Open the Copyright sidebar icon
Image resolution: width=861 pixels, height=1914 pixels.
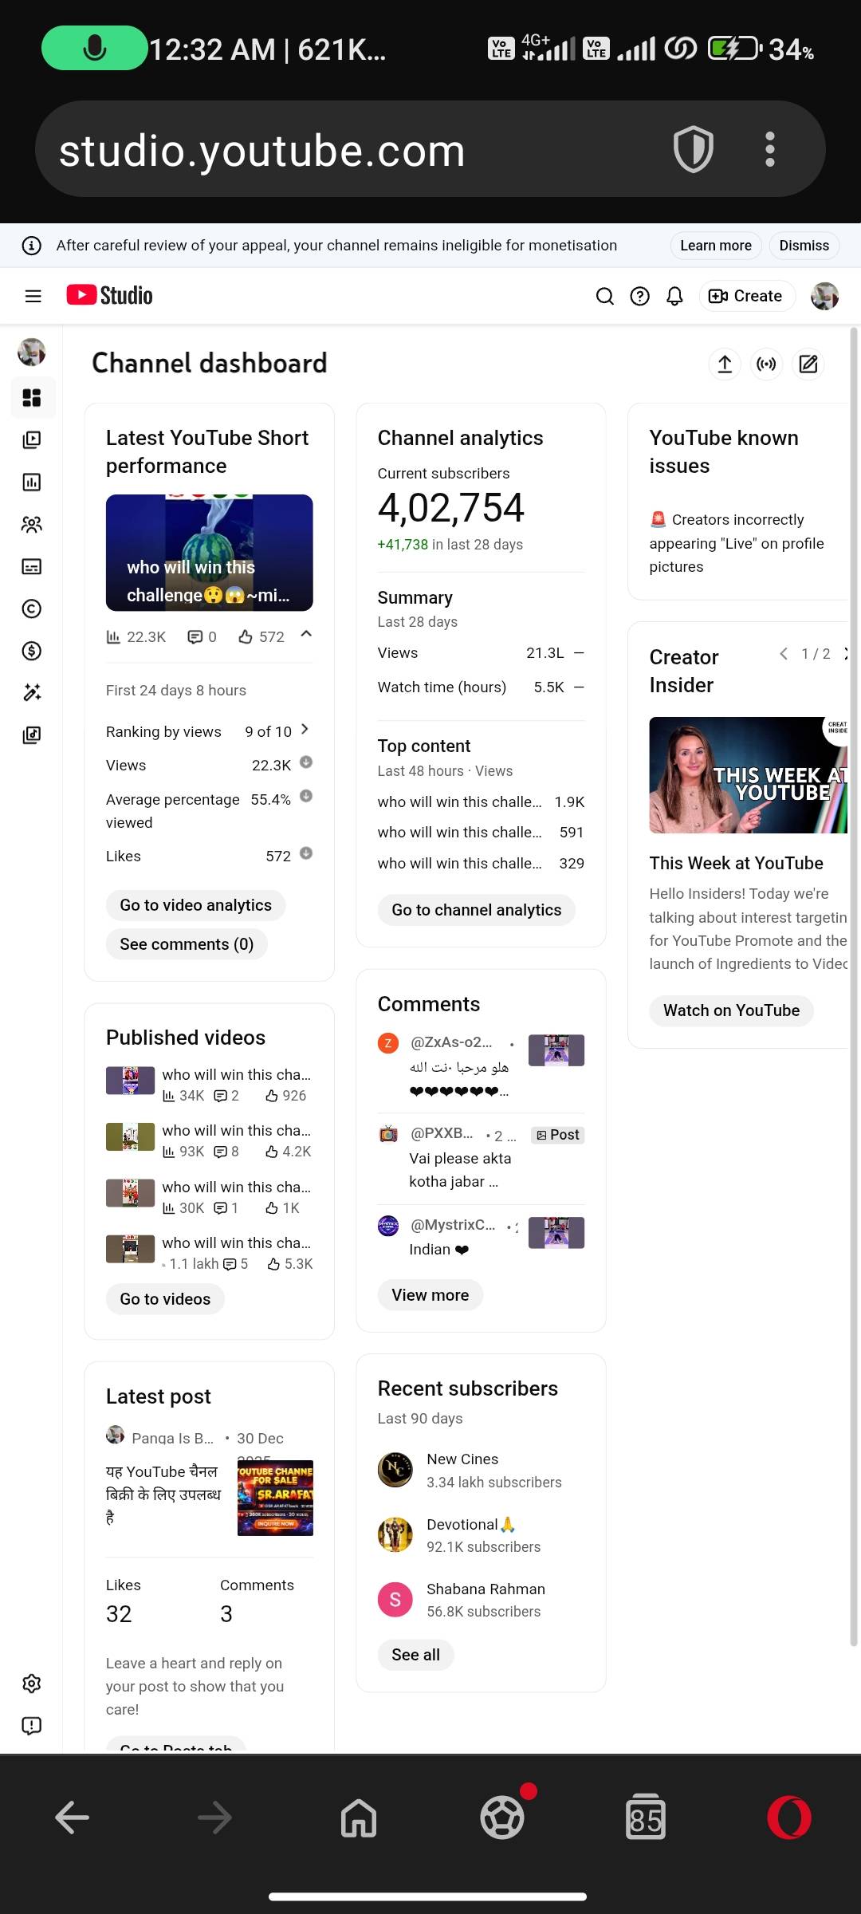(32, 609)
